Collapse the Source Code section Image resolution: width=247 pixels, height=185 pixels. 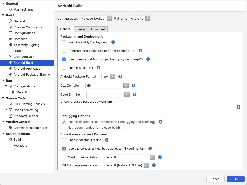[3, 98]
